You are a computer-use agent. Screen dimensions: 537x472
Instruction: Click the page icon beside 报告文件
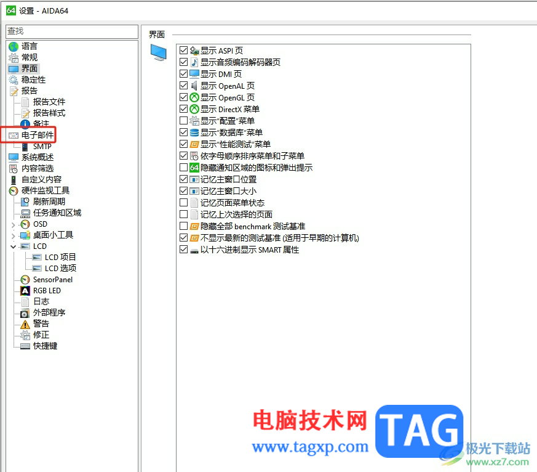pyautogui.click(x=25, y=102)
